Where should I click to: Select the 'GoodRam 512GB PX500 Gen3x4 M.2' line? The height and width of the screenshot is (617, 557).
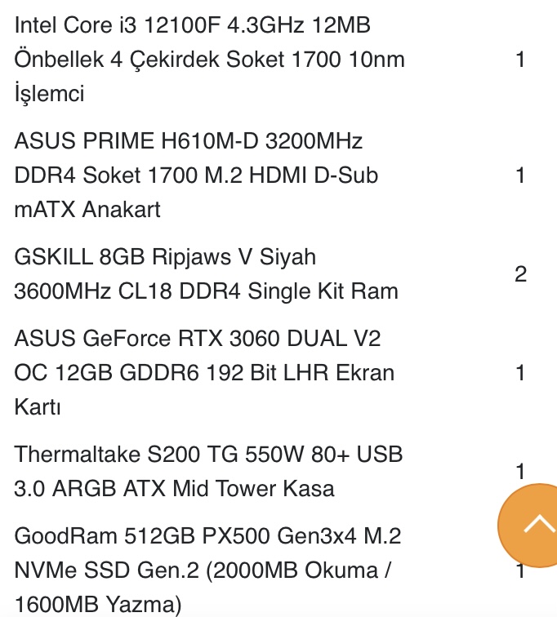pos(207,536)
